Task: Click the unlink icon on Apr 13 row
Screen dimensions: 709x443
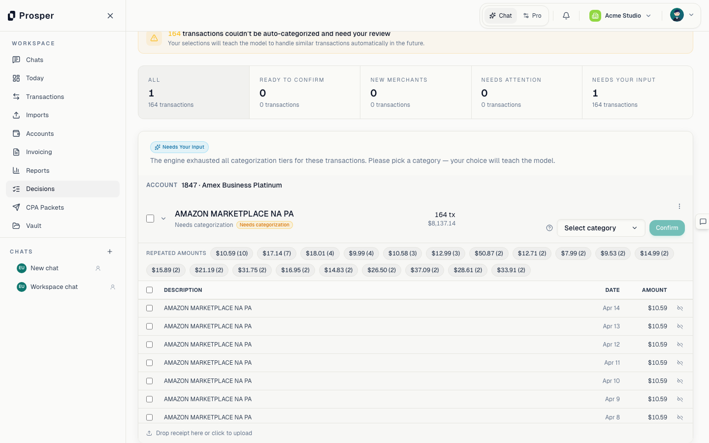Action: 680,326
